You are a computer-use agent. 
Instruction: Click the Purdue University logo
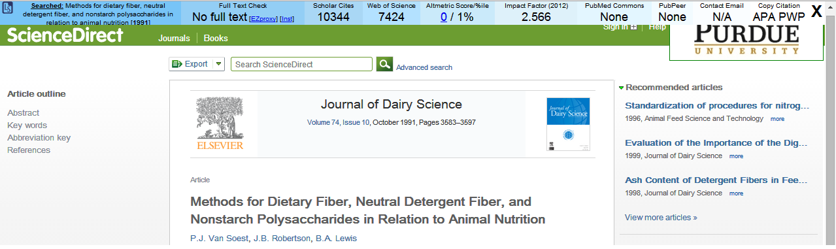point(746,40)
